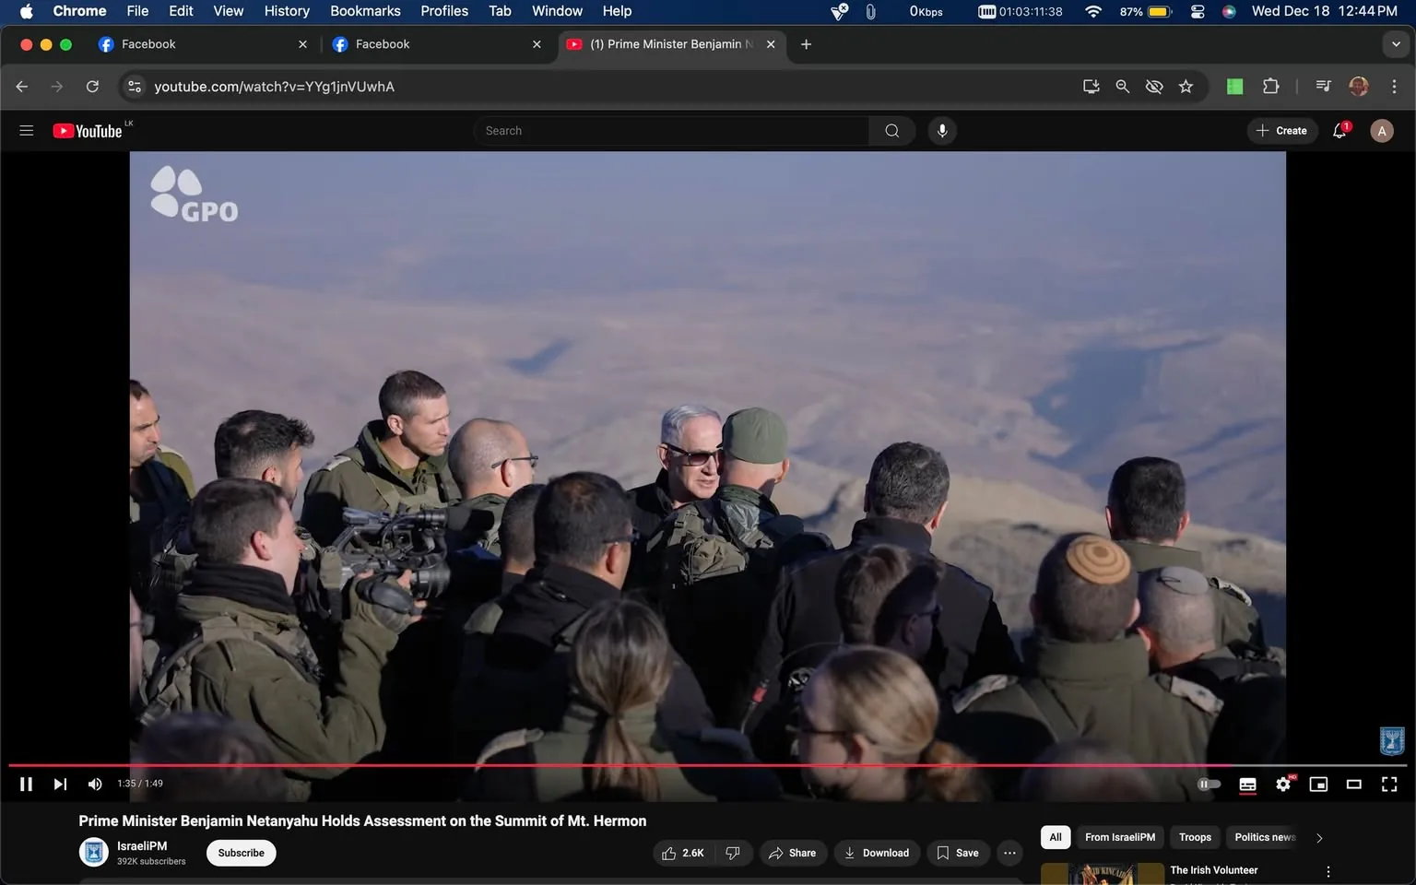Share the video
This screenshot has width=1416, height=885.
click(x=793, y=853)
